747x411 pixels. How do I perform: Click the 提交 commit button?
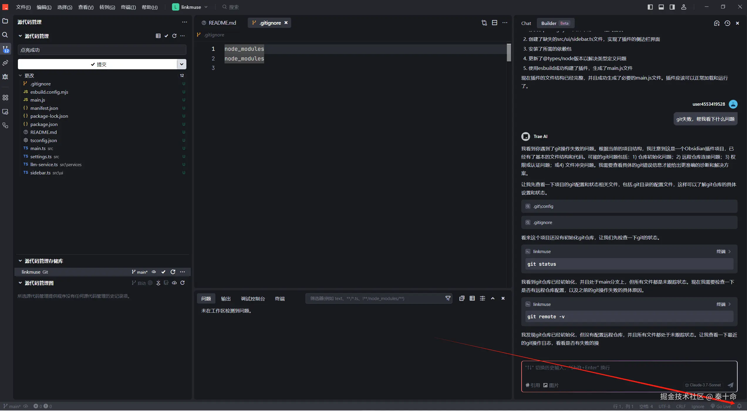coord(98,64)
